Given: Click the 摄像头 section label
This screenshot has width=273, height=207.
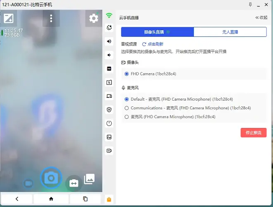Looking at the screenshot, I should pos(133,63).
